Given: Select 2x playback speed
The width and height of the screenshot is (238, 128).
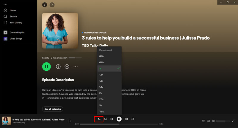Looking at the screenshot, I should pyautogui.click(x=109, y=93).
